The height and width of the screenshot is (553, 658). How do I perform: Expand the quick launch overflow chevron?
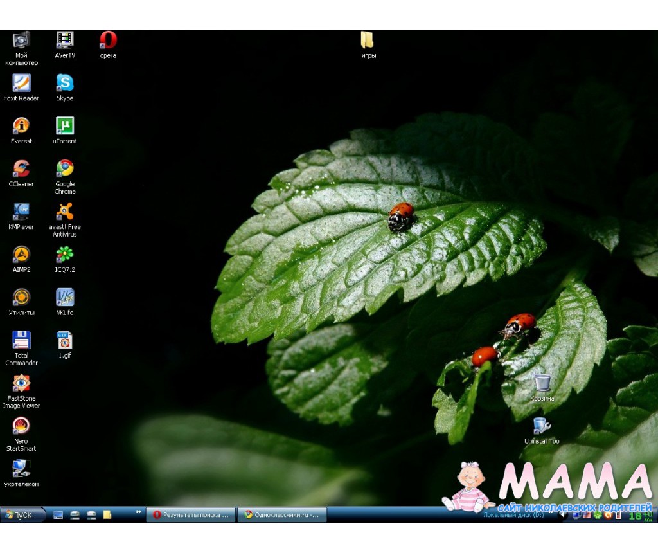(x=138, y=512)
